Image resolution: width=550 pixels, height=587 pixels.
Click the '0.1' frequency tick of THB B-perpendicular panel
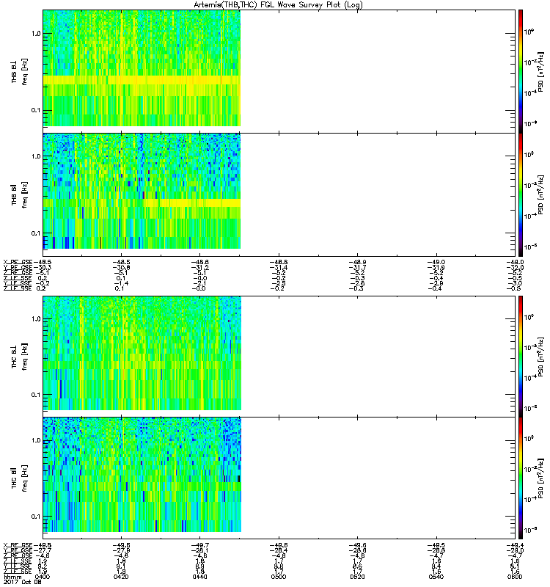point(36,110)
